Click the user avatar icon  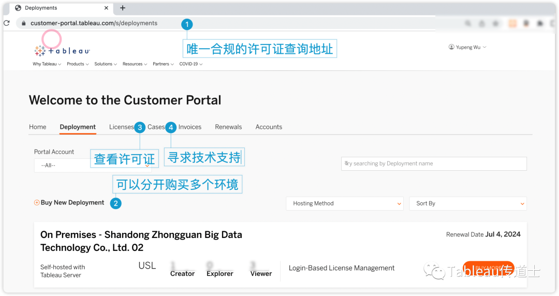click(x=451, y=47)
